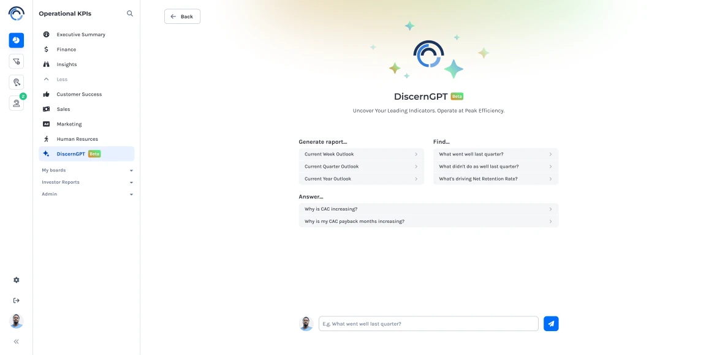717x355 pixels.
Task: Expand the Admin section
Action: click(x=87, y=194)
